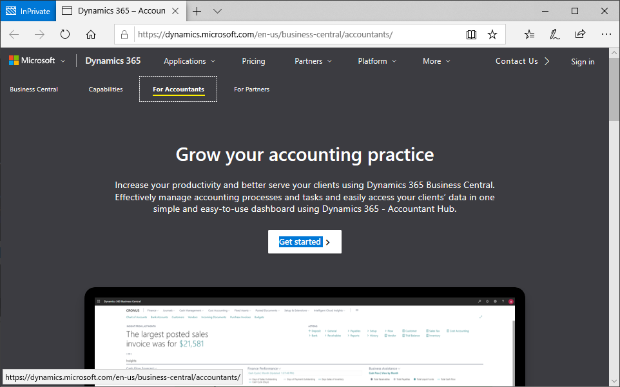Screen dimensions: 620x387
Task: Minimize the browser window
Action: tap(545, 11)
